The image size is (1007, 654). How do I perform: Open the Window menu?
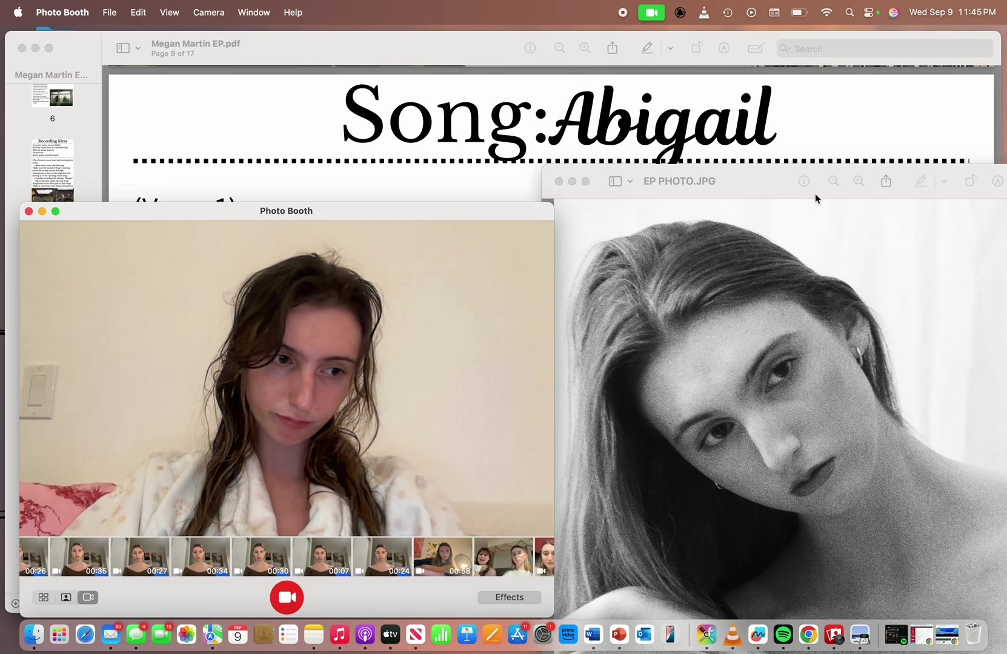tap(254, 12)
